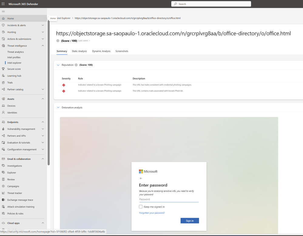Screen dimensions: 303x236
Task: Collapse Threat intelligence chevron
Action: (x=43, y=46)
